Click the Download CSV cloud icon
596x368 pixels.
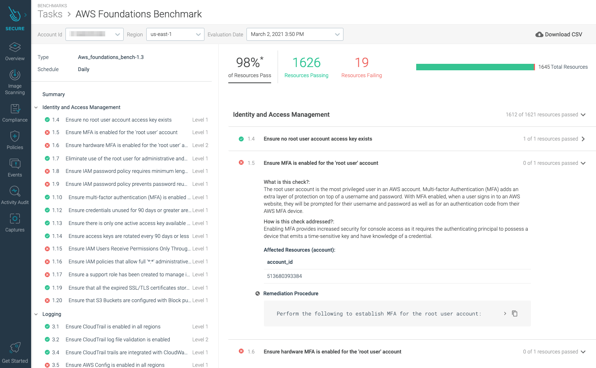(x=539, y=35)
